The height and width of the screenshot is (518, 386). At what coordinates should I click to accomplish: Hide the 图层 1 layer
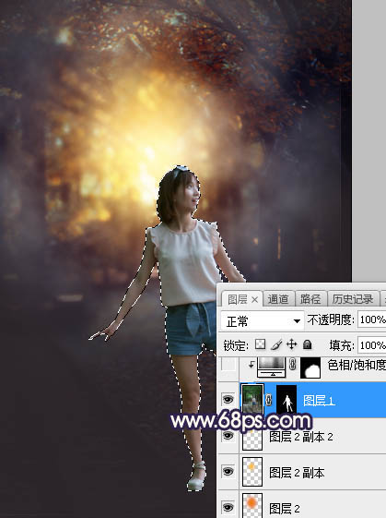228,400
